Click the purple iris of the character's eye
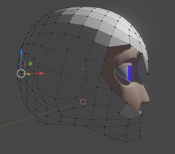The width and height of the screenshot is (175, 154). coord(130,73)
